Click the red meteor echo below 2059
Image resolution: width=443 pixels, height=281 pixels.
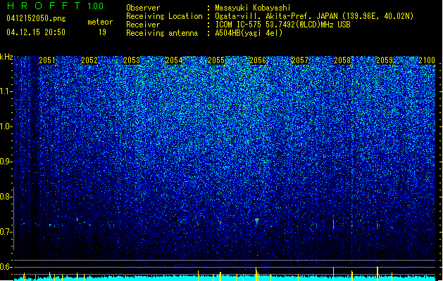(378, 226)
